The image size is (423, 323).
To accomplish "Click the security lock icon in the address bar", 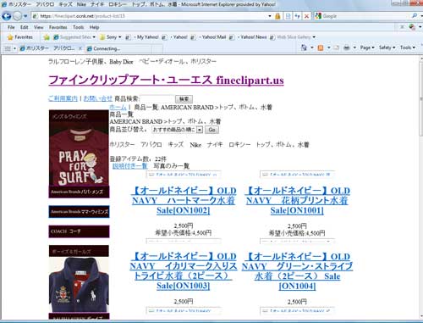I will tap(277, 16).
